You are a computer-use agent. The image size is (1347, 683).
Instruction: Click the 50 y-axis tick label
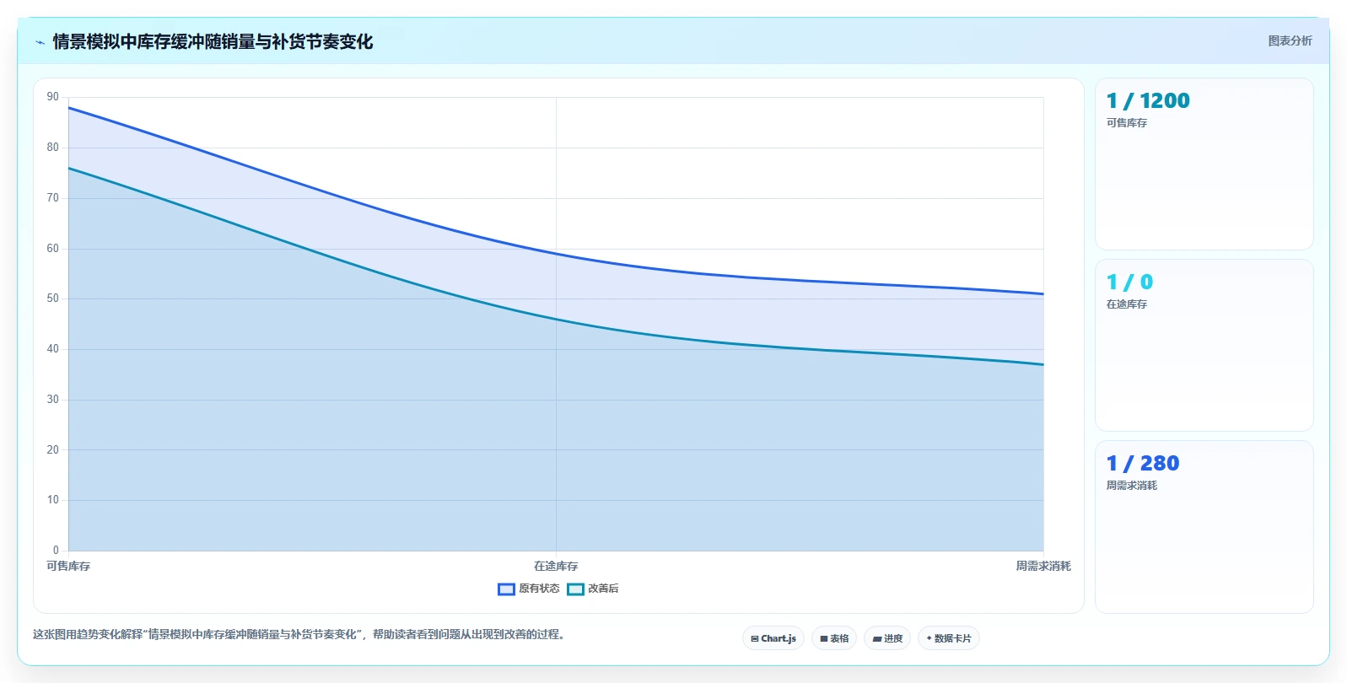[x=53, y=298]
